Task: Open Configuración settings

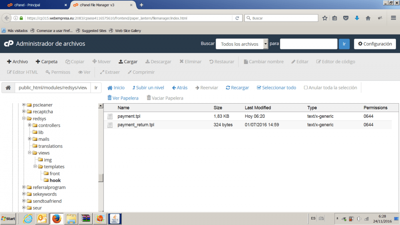Action: pos(375,44)
